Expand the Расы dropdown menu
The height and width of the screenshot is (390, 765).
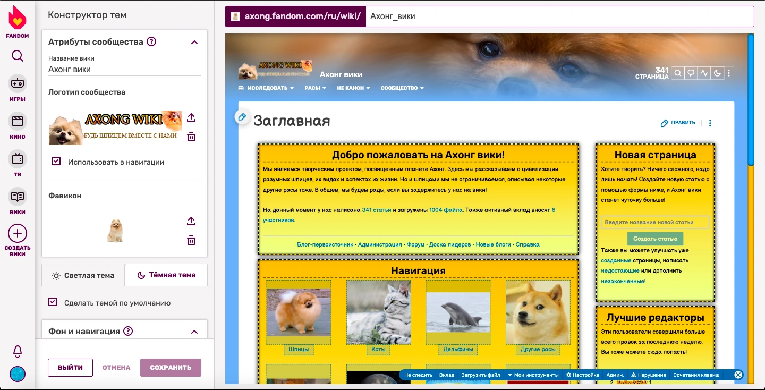point(316,88)
